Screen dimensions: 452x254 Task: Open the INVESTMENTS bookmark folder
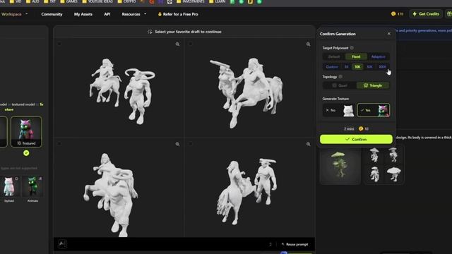point(190,1)
